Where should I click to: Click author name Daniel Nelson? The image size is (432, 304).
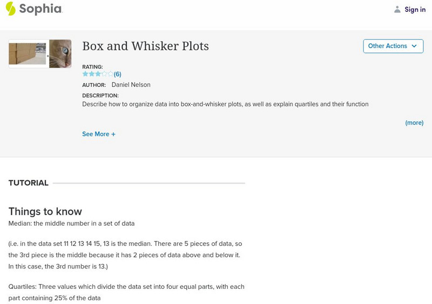[131, 85]
